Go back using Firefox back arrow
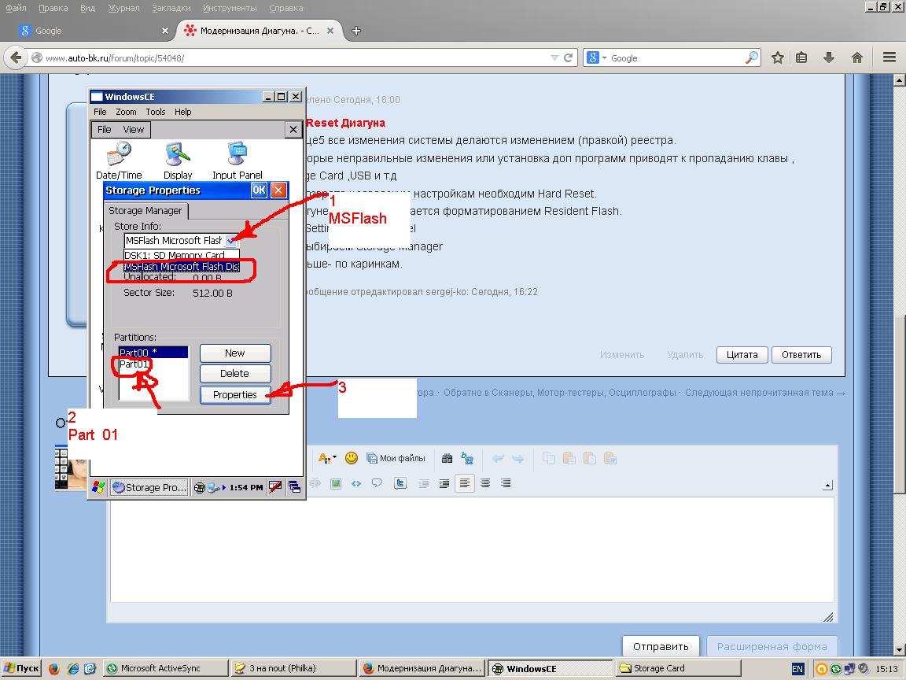 pyautogui.click(x=16, y=57)
